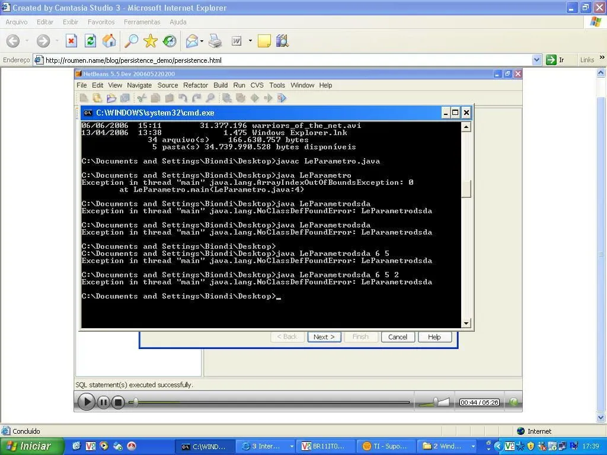607x455 pixels.
Task: Click NetBeans Find magnifier icon
Action: 210,98
